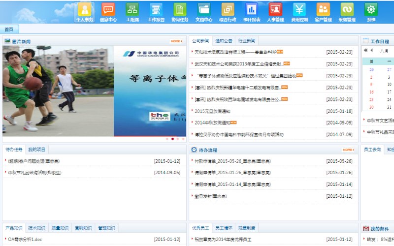Select the 优秀员工 tab

(200, 228)
